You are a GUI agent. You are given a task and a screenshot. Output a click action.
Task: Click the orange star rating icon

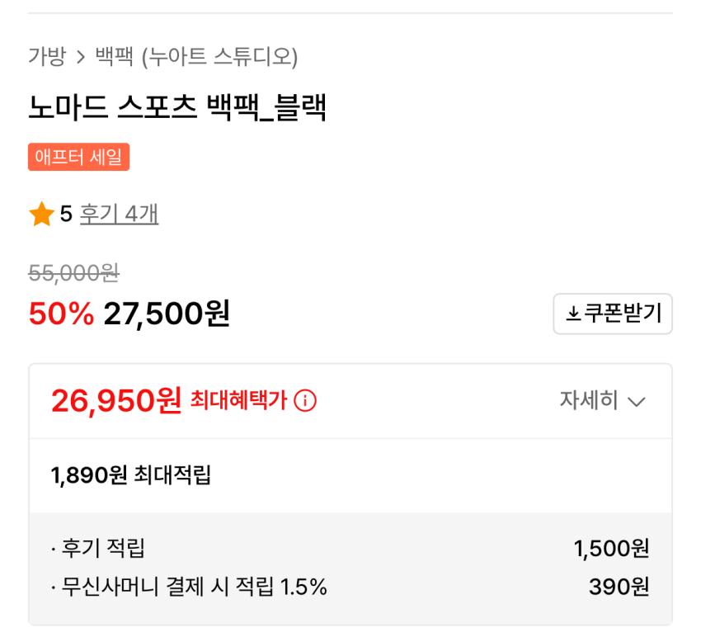point(40,215)
